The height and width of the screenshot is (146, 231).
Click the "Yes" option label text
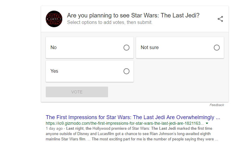pyautogui.click(x=54, y=71)
